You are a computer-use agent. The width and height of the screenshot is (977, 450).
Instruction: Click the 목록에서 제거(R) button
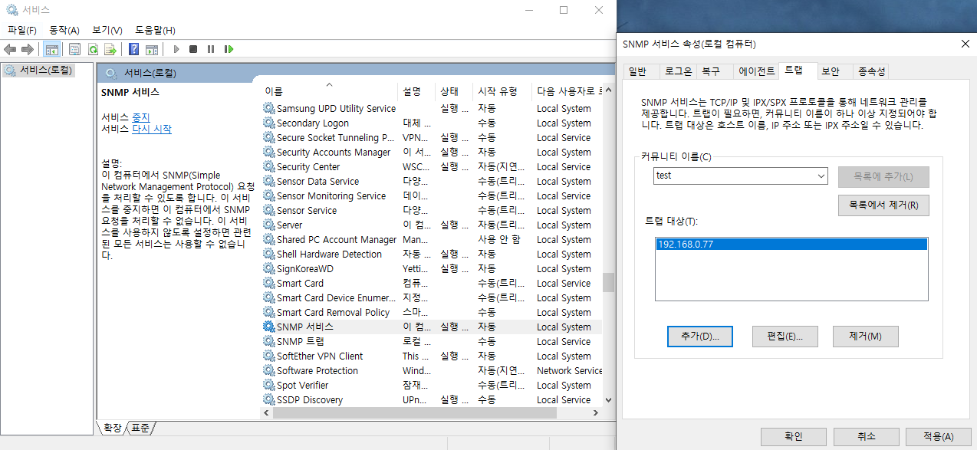pos(883,205)
